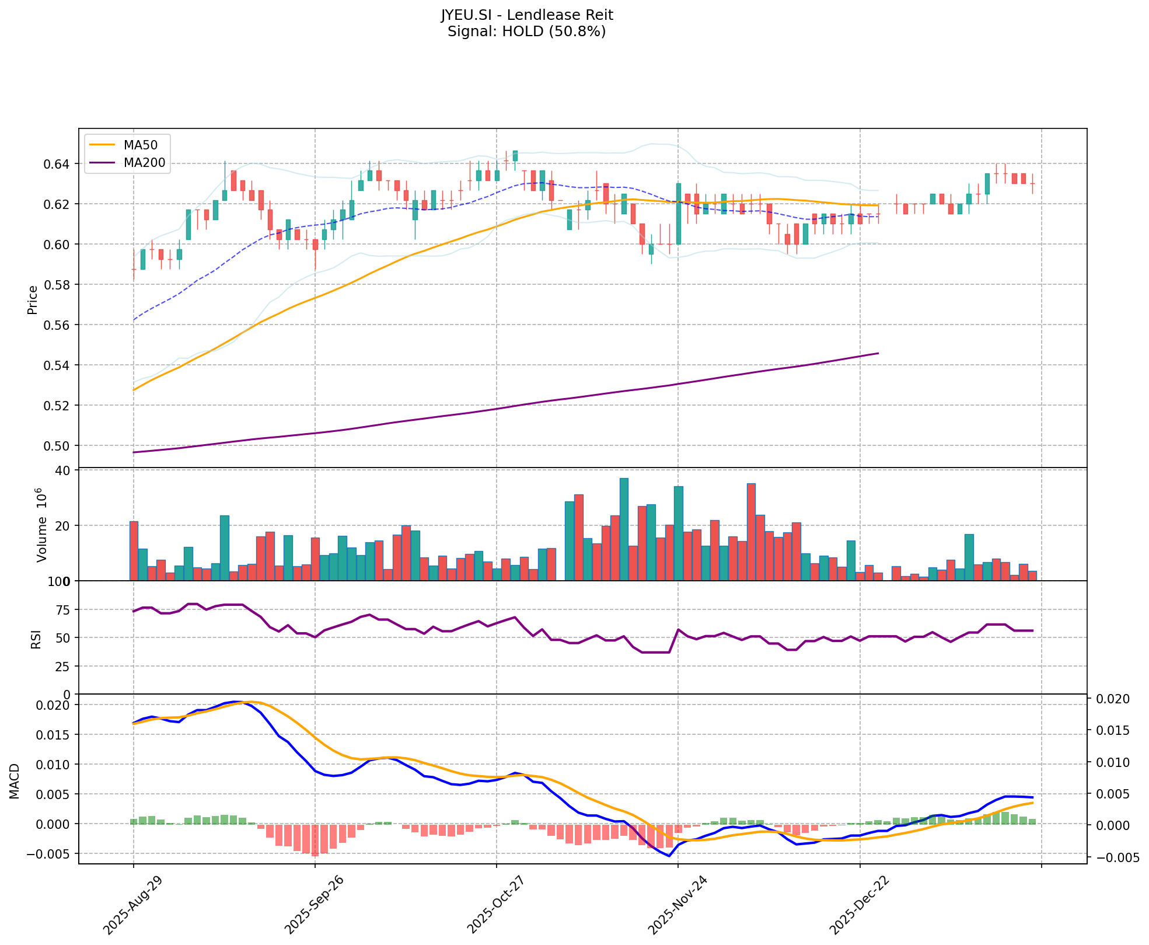Viewport: 1149px width, 945px height.
Task: Click the Signal: HOLD (50.8%) text
Action: 526,32
